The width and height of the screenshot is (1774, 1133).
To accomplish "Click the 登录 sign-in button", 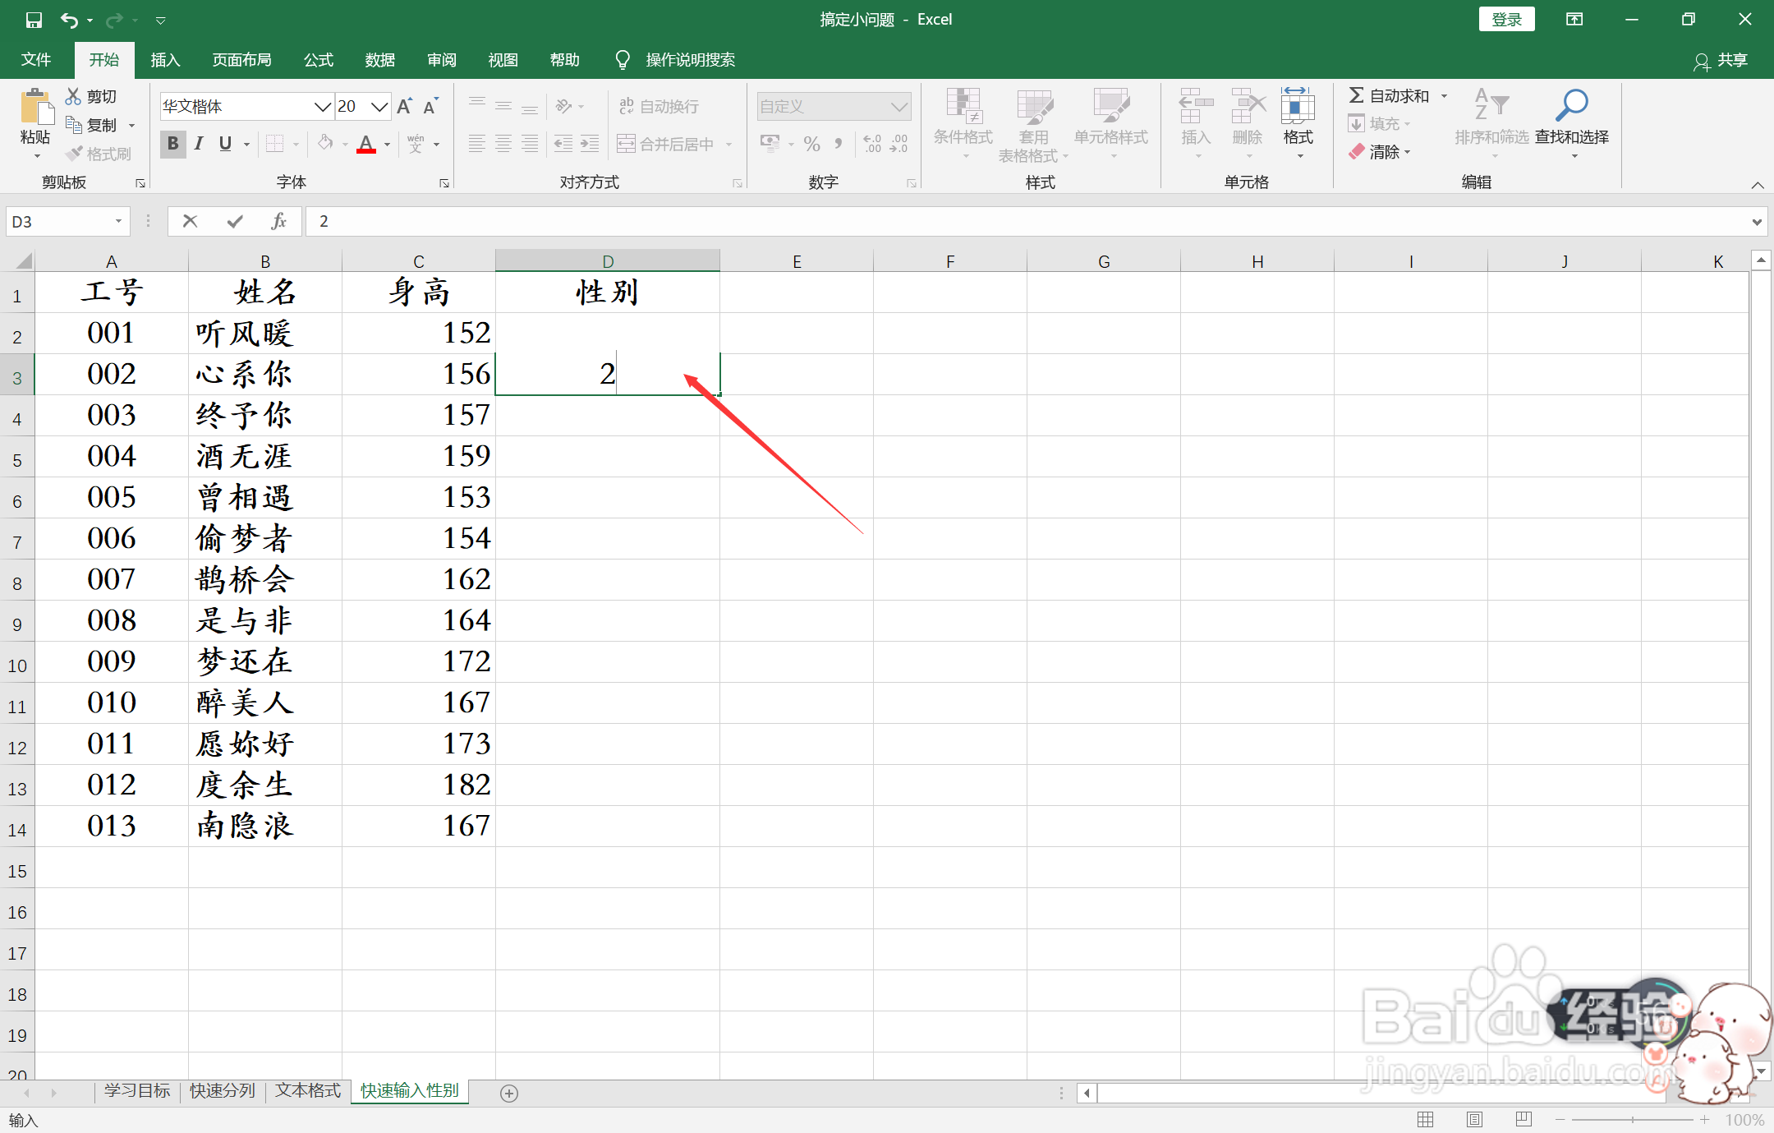I will click(x=1506, y=20).
